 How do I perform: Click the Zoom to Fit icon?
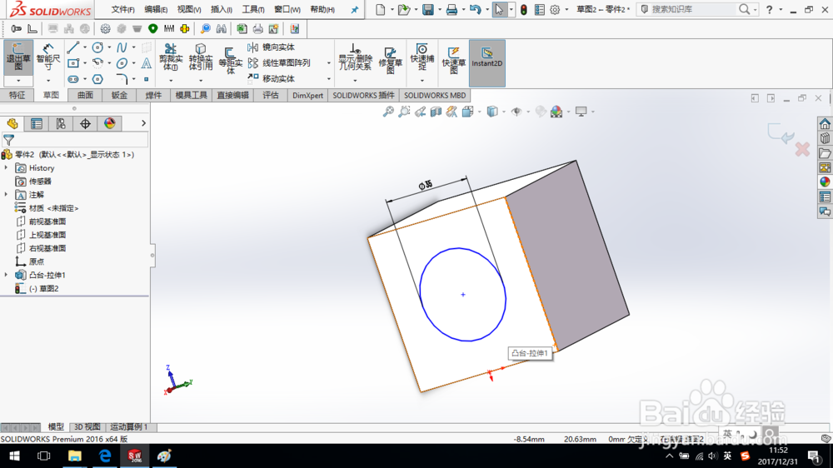tap(388, 112)
